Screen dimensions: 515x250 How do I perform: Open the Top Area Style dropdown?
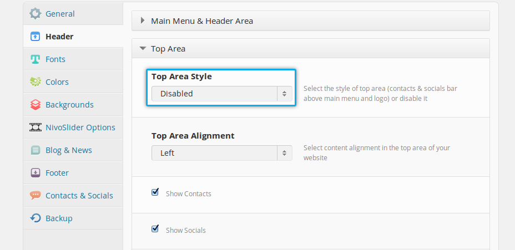[x=221, y=94]
